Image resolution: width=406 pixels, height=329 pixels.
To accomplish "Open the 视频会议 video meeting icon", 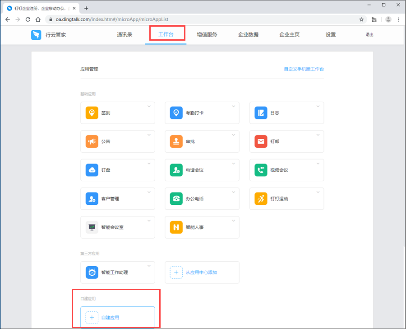I will (261, 170).
